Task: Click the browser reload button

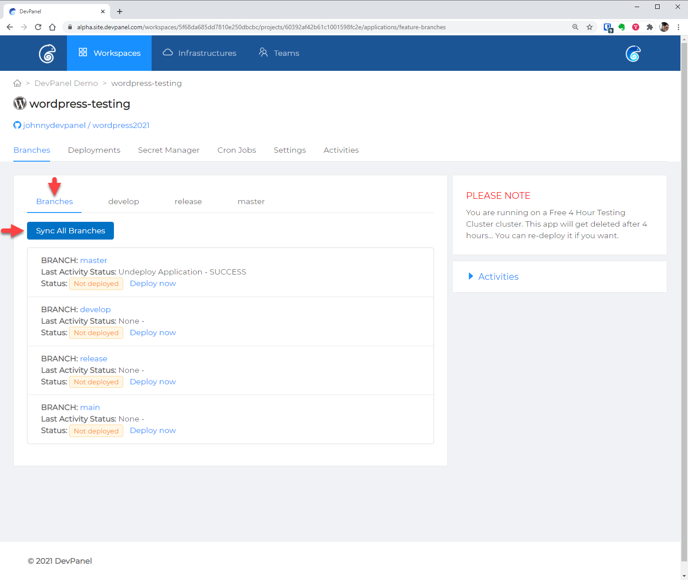Action: pos(38,27)
